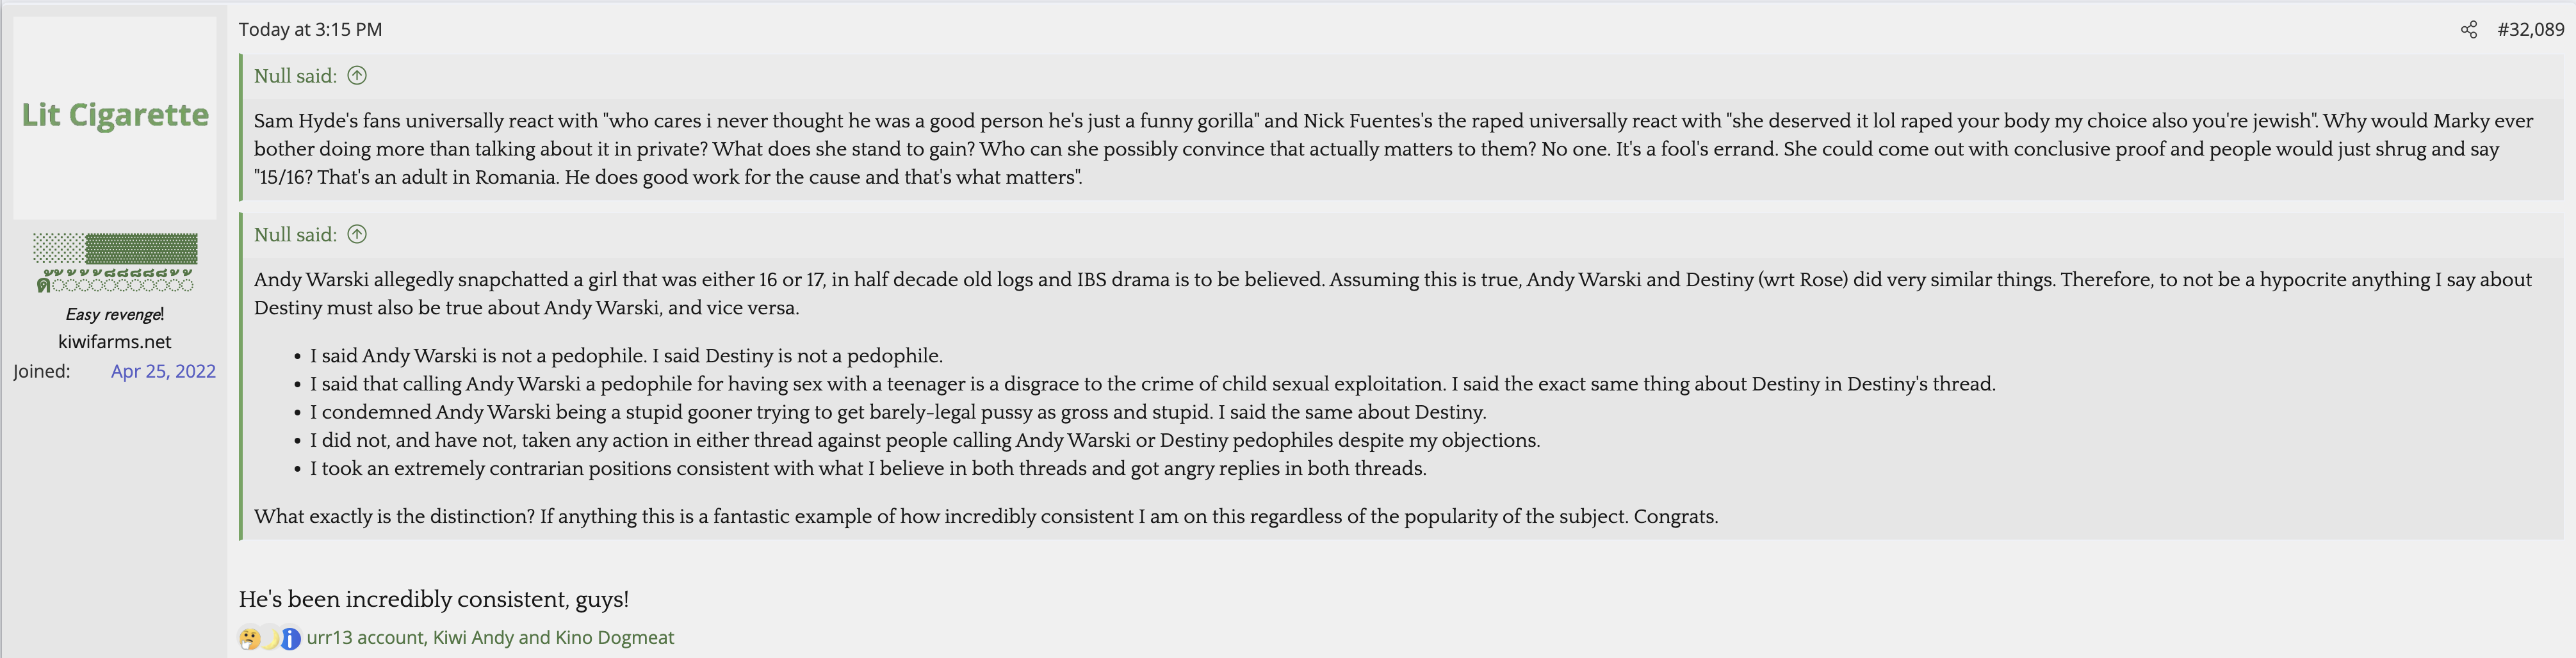Click the "Easy revenge!" user title
2576x658 pixels.
pos(115,314)
